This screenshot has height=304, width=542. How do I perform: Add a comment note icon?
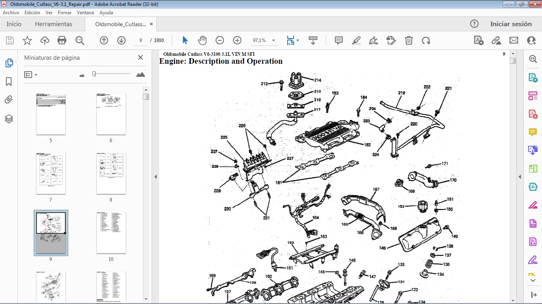point(339,40)
